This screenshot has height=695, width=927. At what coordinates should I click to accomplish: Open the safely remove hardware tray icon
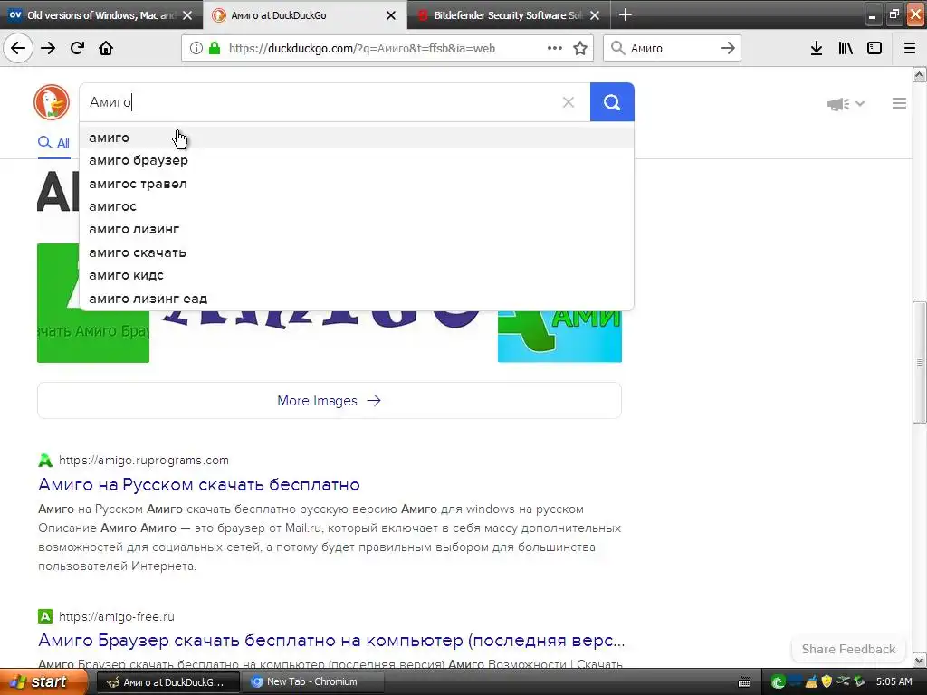click(x=860, y=682)
